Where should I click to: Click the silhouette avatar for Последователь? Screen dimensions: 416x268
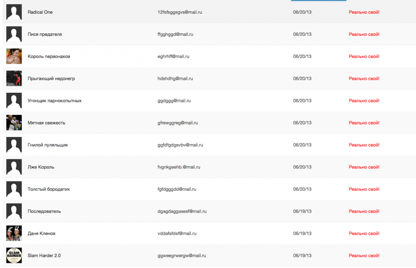[14, 211]
